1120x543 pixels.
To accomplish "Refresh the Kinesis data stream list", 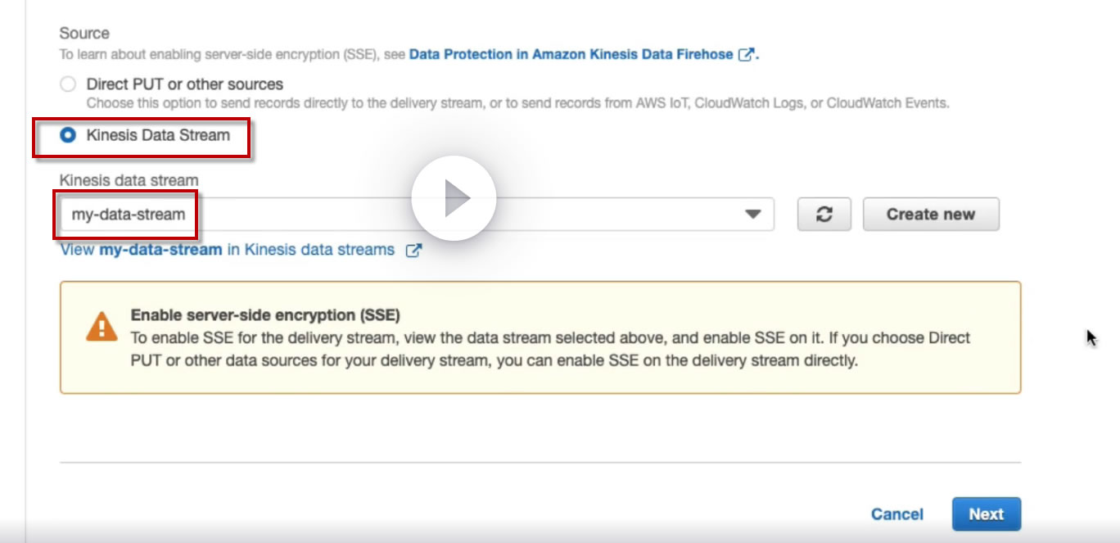I will [824, 215].
